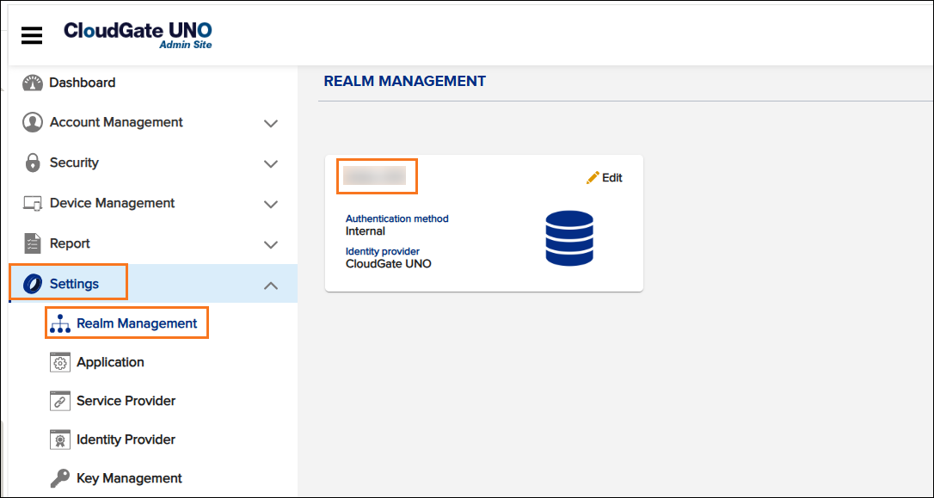The height and width of the screenshot is (498, 934).
Task: Expand the Report section chevron
Action: pos(271,245)
